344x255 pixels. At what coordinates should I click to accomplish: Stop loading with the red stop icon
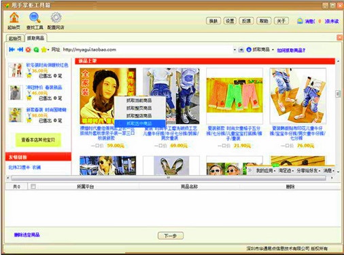(x=28, y=50)
